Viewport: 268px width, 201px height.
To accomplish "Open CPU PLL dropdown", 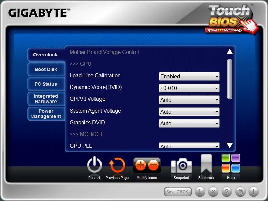I will tap(189, 145).
